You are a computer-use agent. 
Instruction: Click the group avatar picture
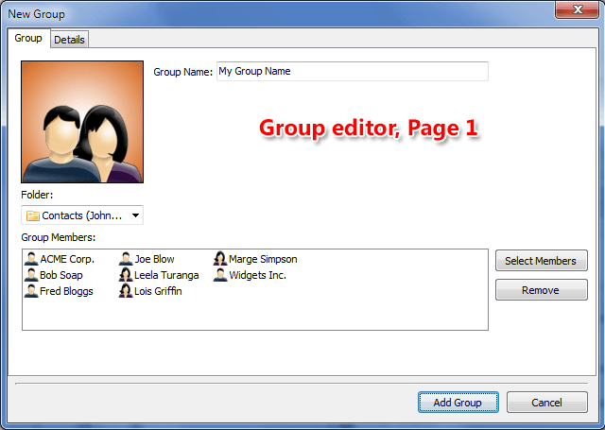(82, 122)
